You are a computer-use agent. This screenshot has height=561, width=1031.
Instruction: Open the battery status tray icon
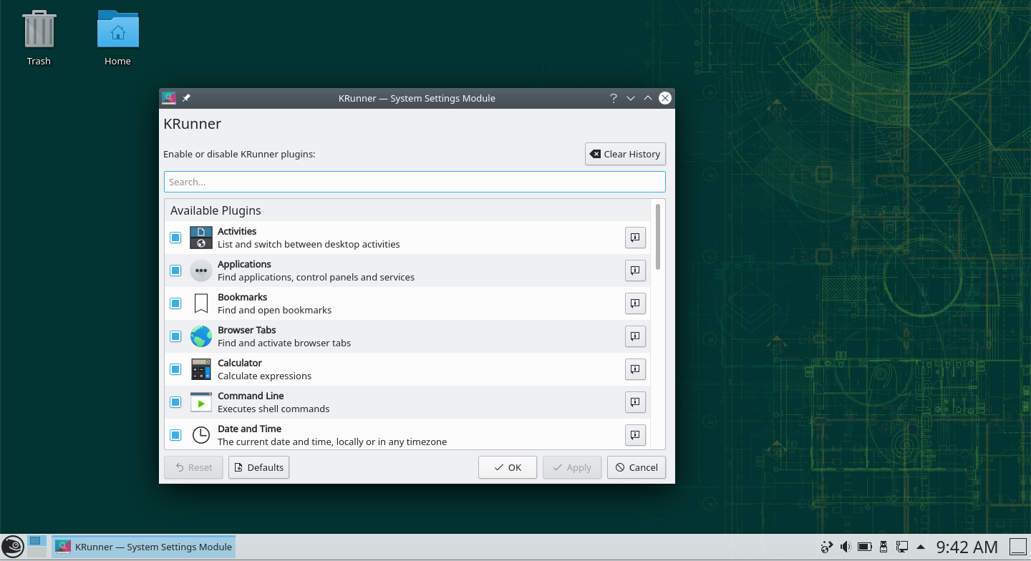[x=865, y=547]
